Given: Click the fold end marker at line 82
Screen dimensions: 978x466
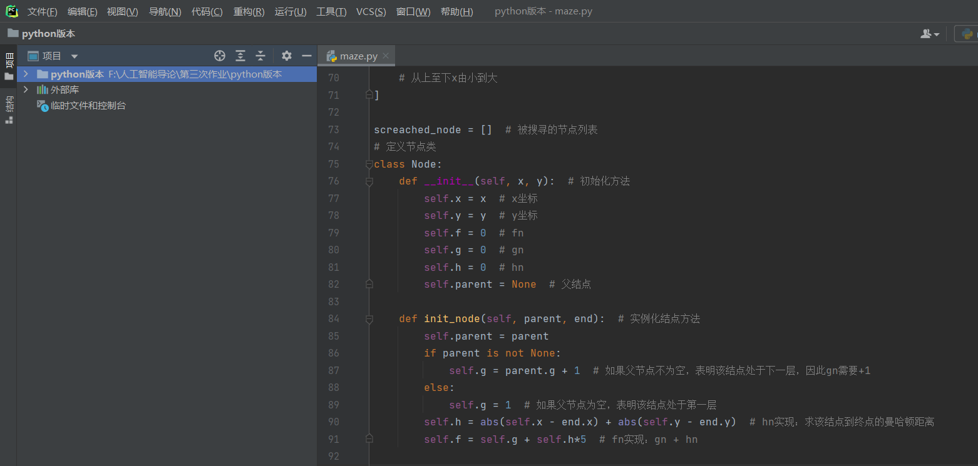Looking at the screenshot, I should click(x=369, y=285).
